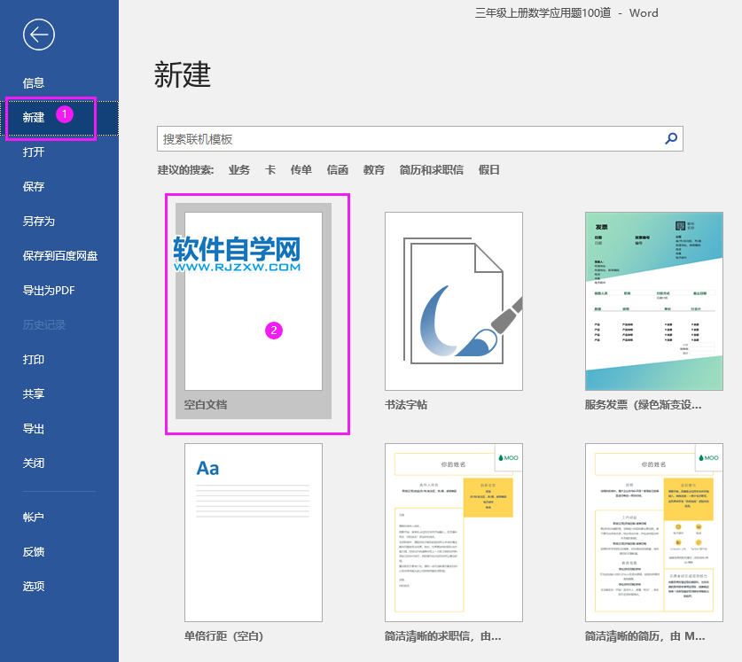Click the back arrow to exit backstage view
Viewport: 742px width, 662px height.
[37, 35]
